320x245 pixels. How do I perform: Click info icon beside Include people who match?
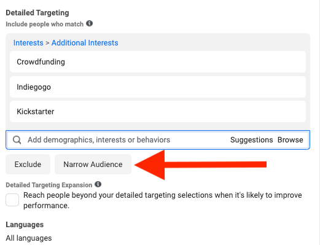tap(89, 23)
